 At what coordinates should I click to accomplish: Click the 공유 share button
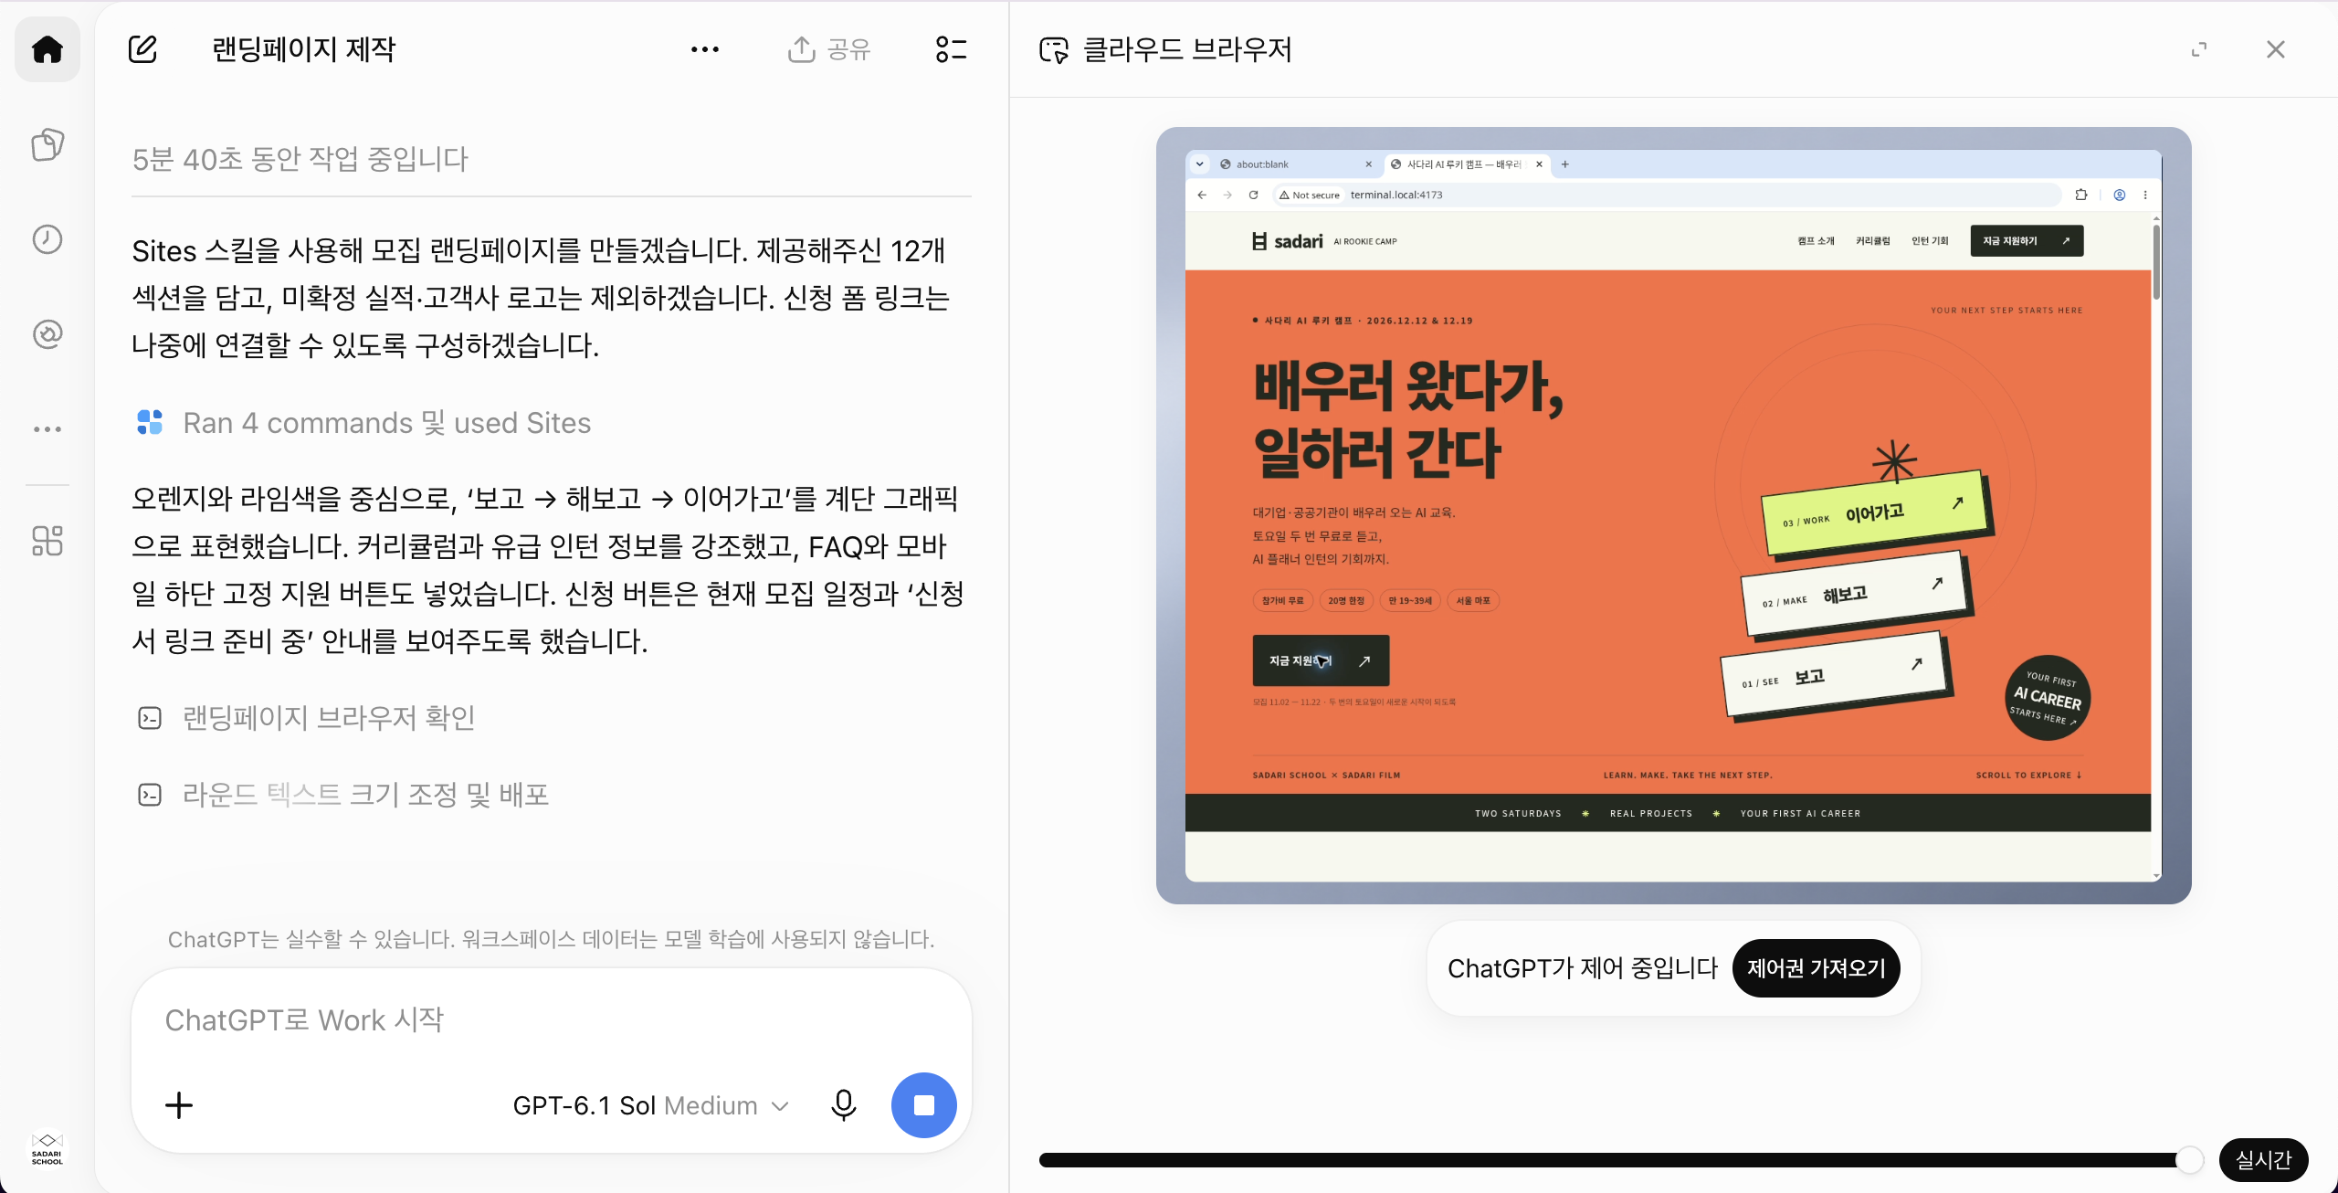coord(829,49)
